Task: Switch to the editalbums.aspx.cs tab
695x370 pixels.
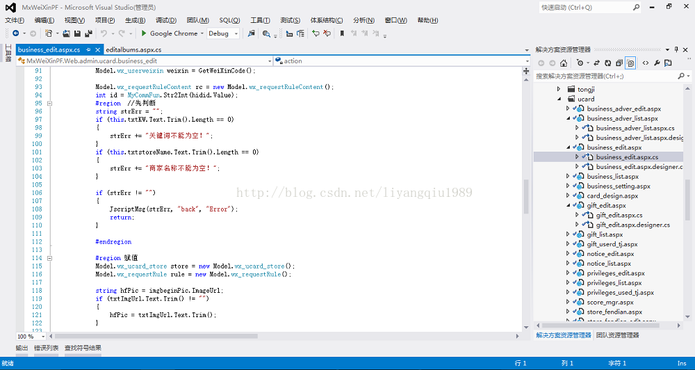Action: pyautogui.click(x=133, y=49)
